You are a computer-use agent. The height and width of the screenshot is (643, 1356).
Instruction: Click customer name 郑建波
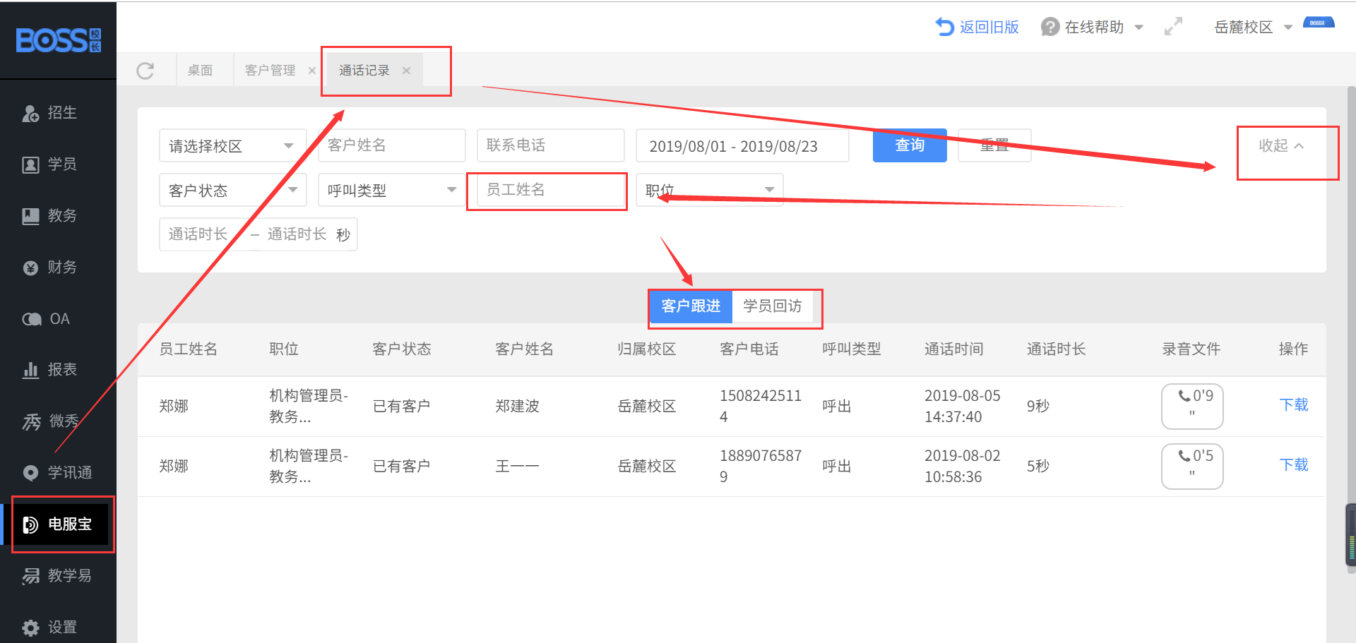pos(518,406)
